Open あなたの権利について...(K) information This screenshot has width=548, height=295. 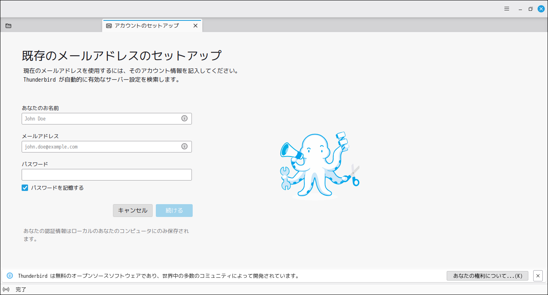coord(487,275)
